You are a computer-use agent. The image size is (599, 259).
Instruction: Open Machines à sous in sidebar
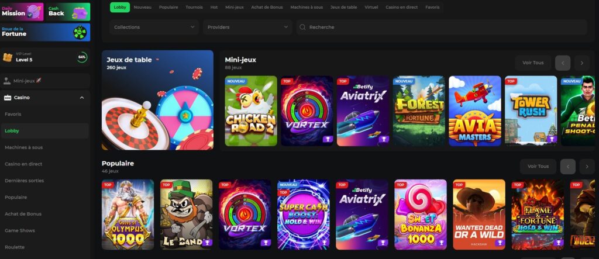point(23,147)
